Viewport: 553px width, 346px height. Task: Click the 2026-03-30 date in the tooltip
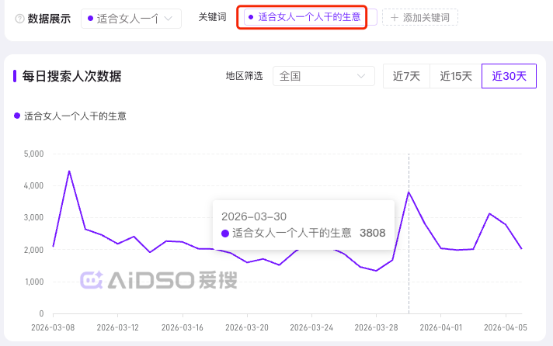pyautogui.click(x=253, y=216)
